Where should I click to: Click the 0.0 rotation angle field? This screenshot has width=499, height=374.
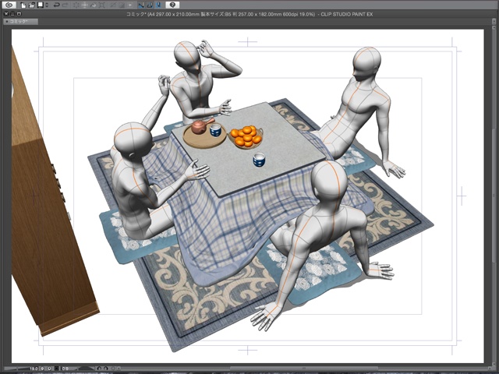(65, 369)
